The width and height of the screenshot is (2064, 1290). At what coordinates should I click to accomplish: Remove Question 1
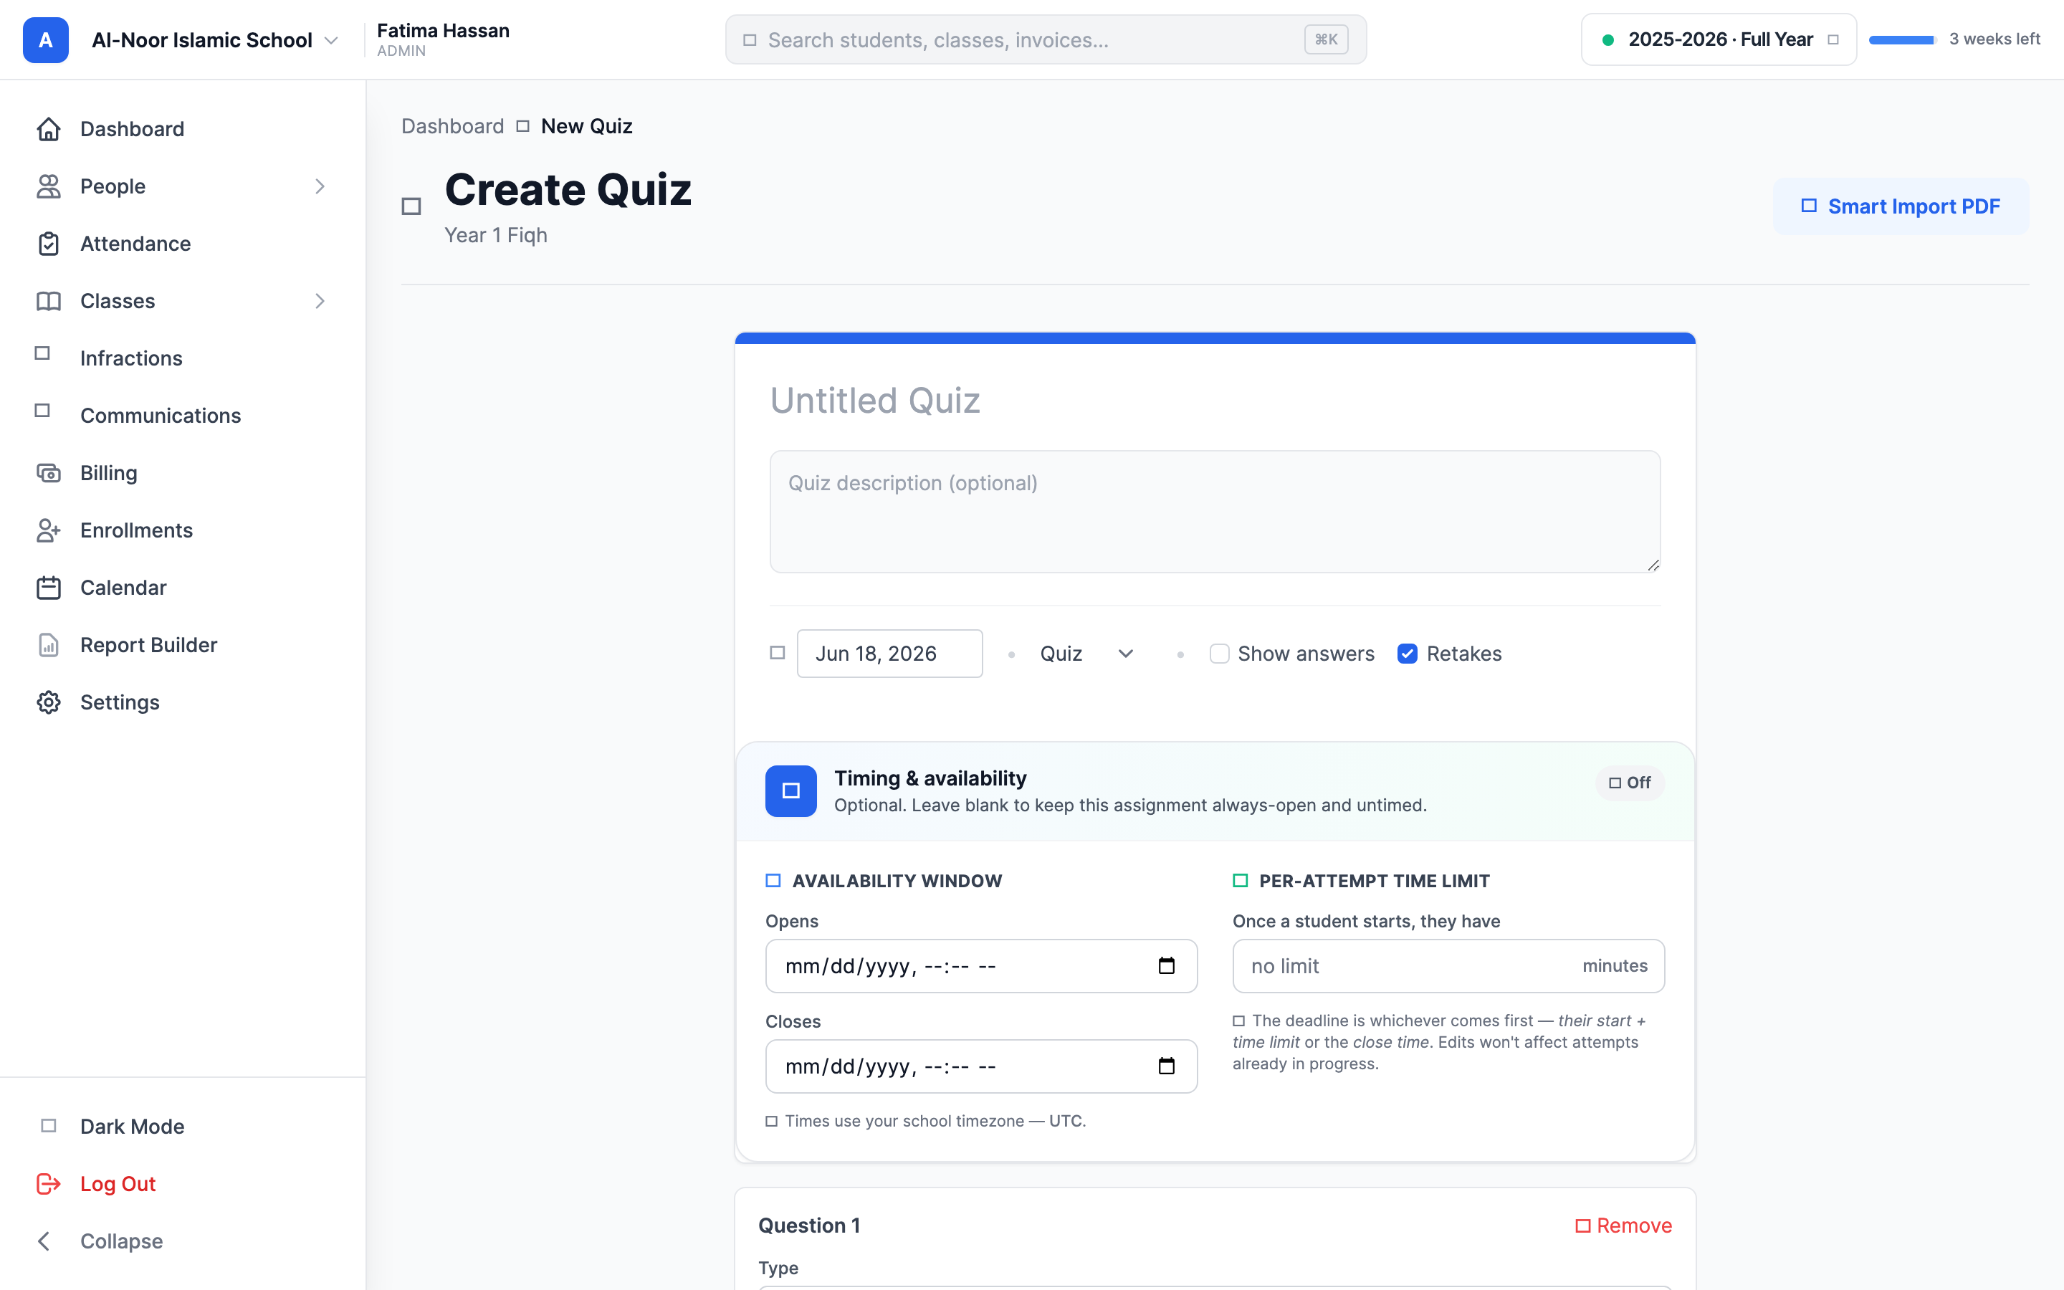coord(1623,1225)
